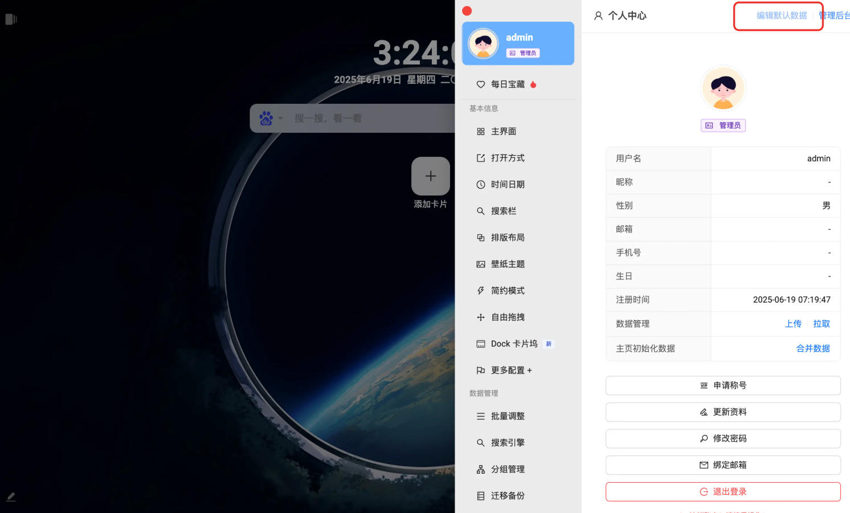Click the flag icon next to 更多配置
The width and height of the screenshot is (850, 513).
click(x=481, y=370)
